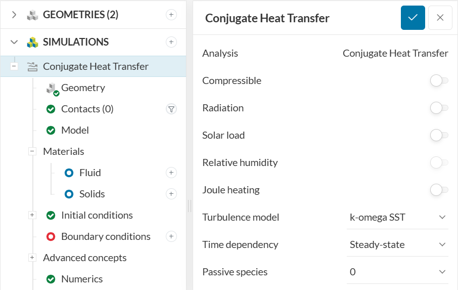Add a solid material with plus icon
This screenshot has height=290, width=458.
(x=171, y=194)
